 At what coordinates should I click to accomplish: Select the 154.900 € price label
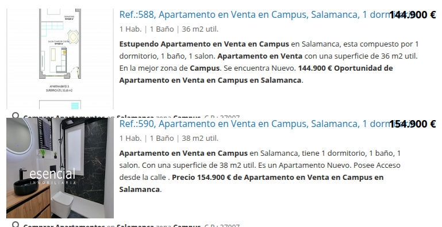(413, 124)
